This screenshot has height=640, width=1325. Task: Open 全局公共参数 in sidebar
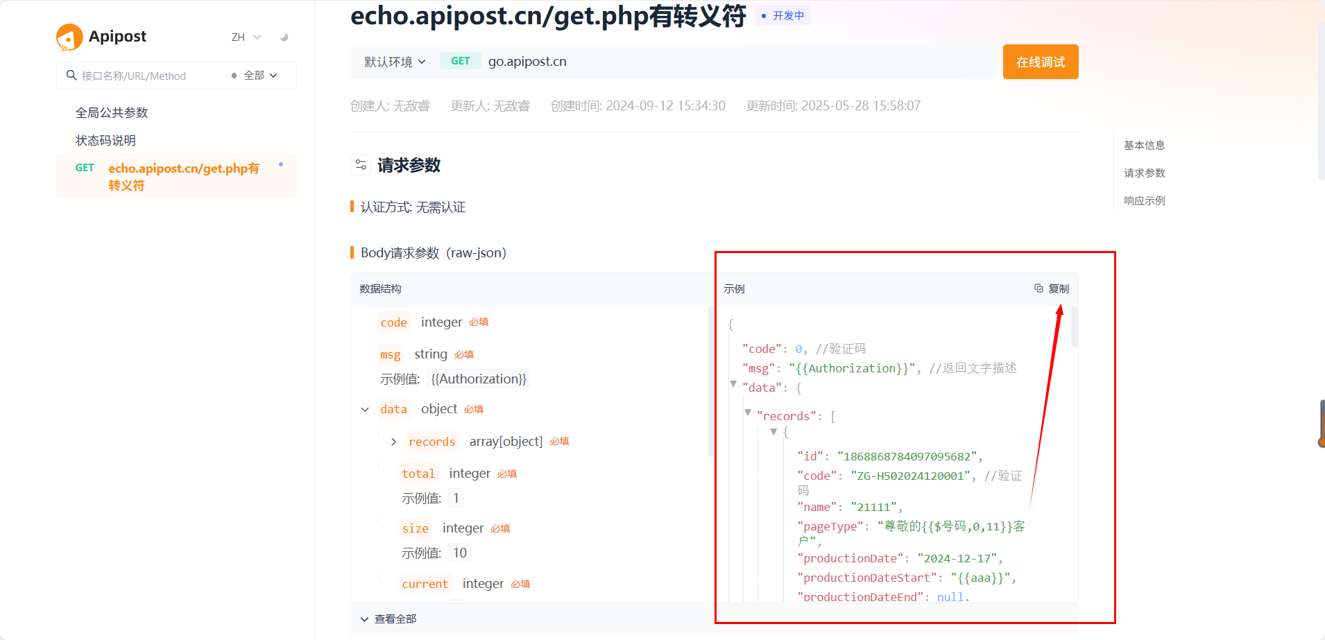112,112
